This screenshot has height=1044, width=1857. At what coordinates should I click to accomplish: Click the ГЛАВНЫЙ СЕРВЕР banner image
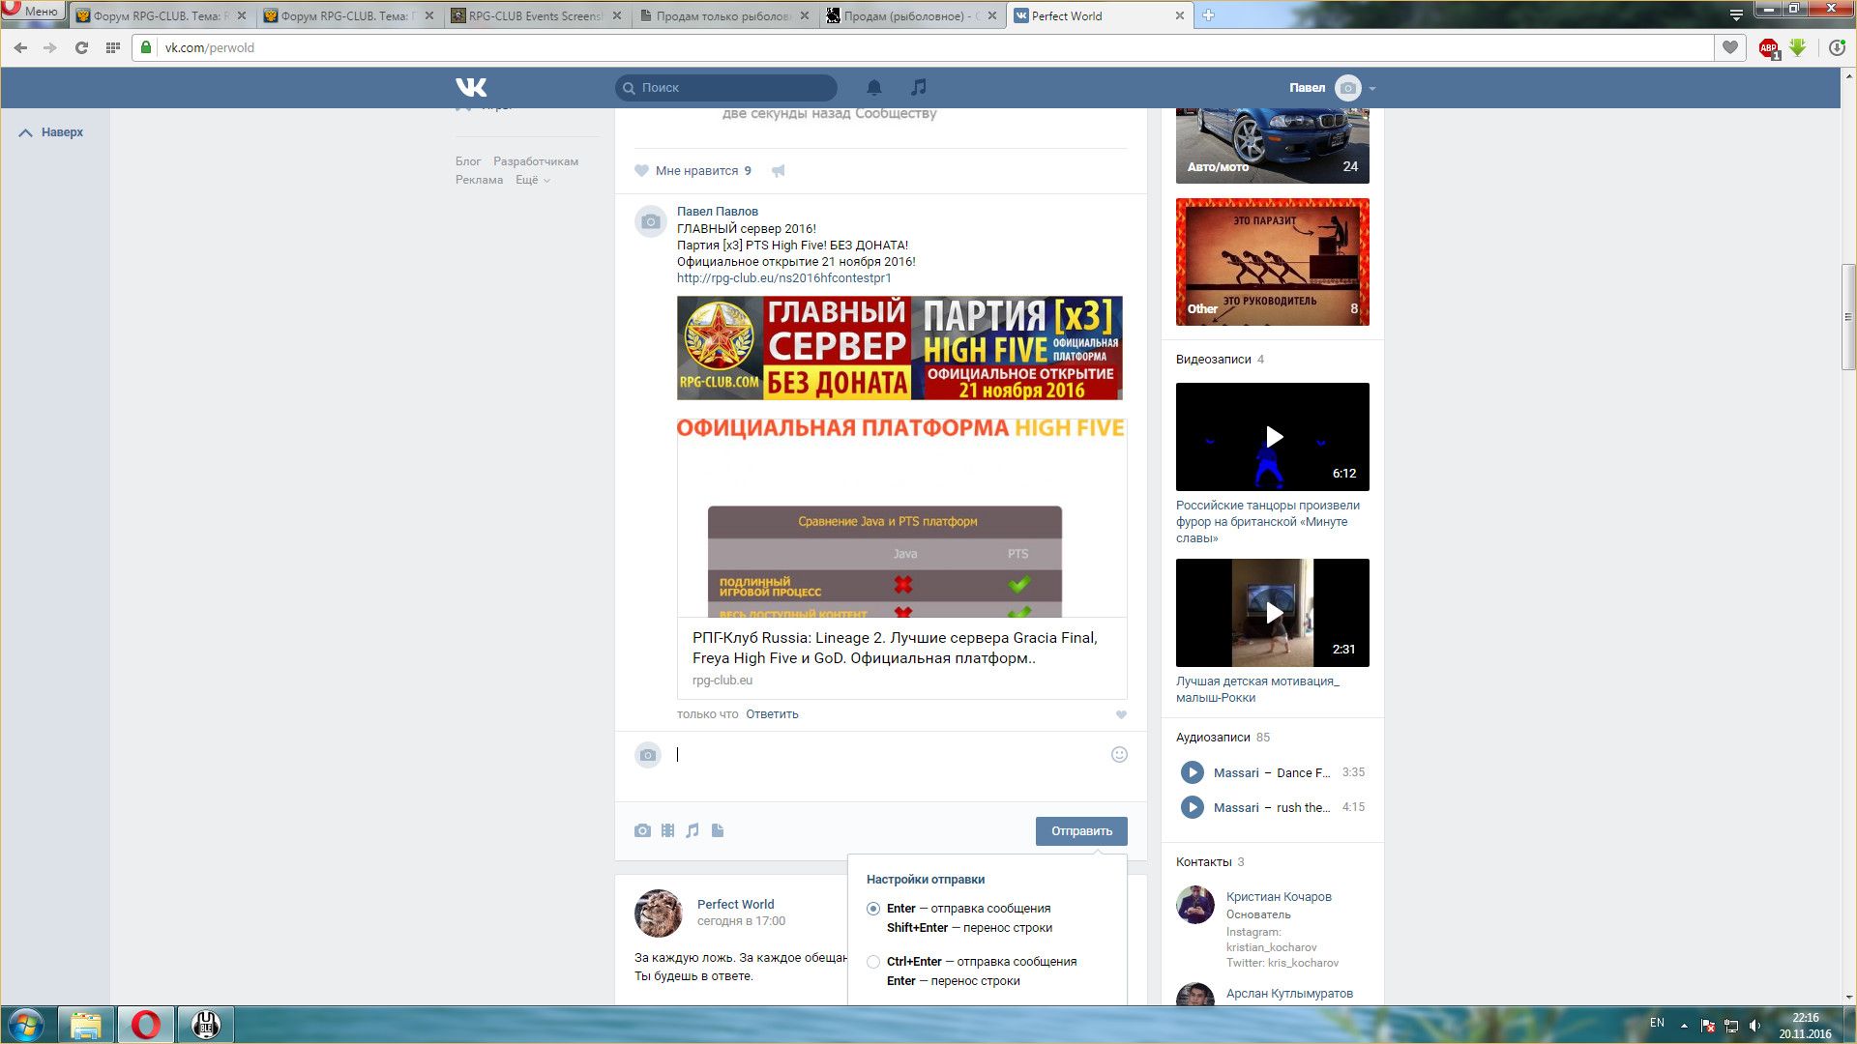pyautogui.click(x=899, y=348)
